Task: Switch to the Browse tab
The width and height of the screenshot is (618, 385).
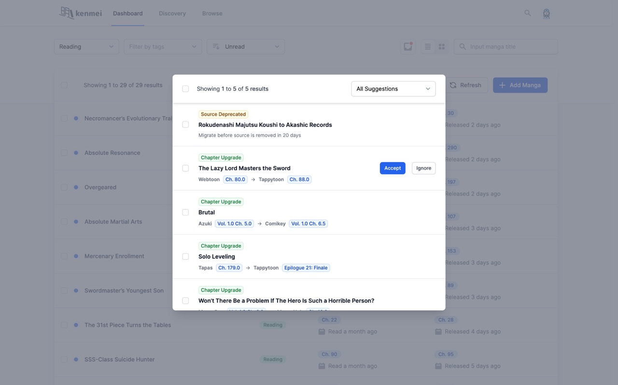Action: (212, 13)
